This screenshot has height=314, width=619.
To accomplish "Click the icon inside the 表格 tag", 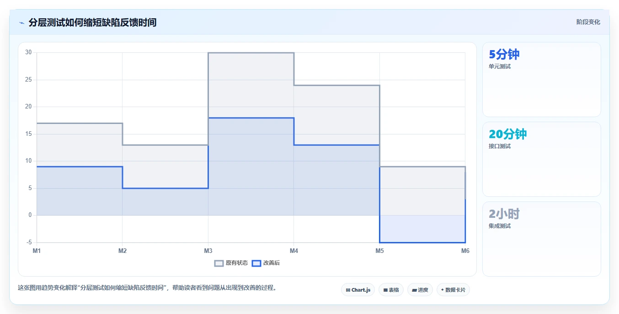I will (385, 290).
